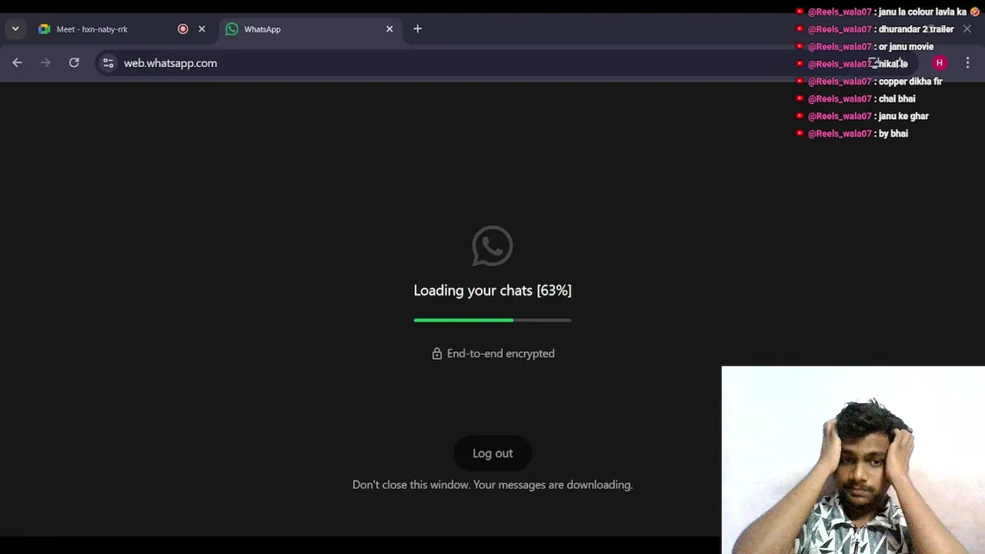Click the padlock icon beside End-to-end encrypted
The image size is (985, 554).
click(x=437, y=353)
